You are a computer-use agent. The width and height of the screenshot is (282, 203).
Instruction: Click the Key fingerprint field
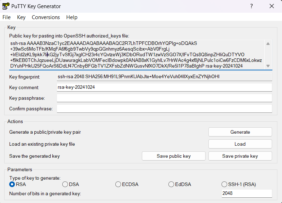[165, 77]
